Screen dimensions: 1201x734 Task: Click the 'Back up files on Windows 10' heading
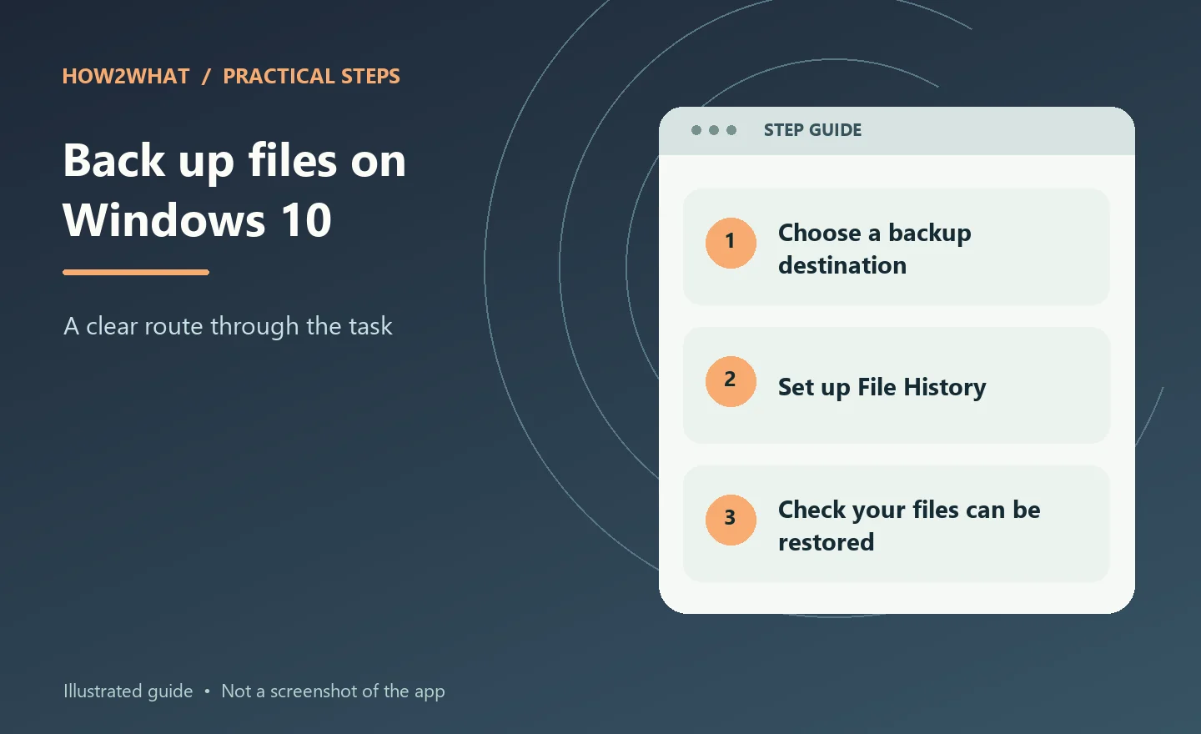pyautogui.click(x=234, y=190)
